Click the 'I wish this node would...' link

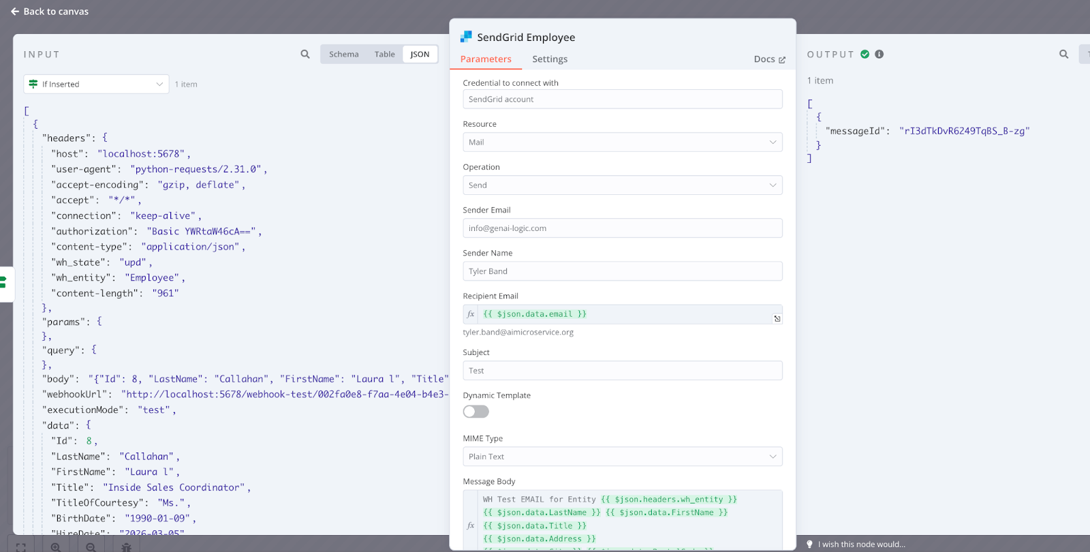tap(861, 544)
